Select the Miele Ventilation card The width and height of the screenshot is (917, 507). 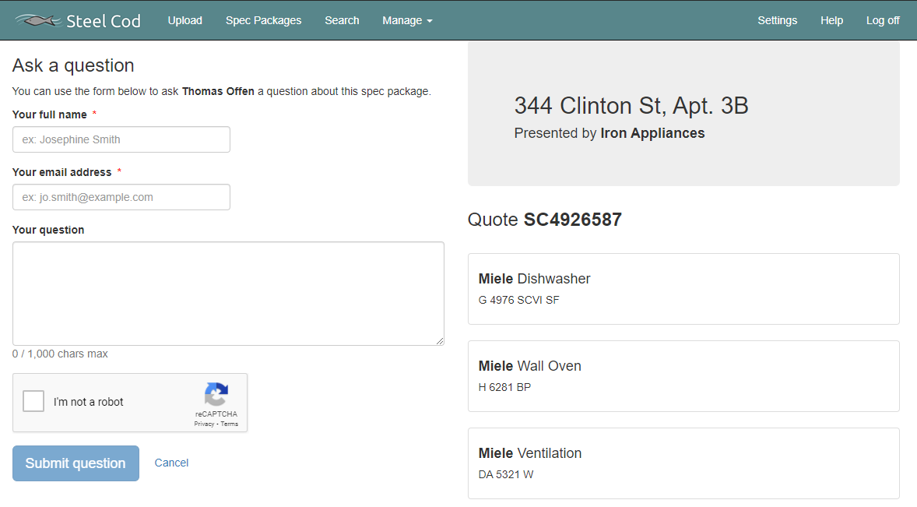683,463
